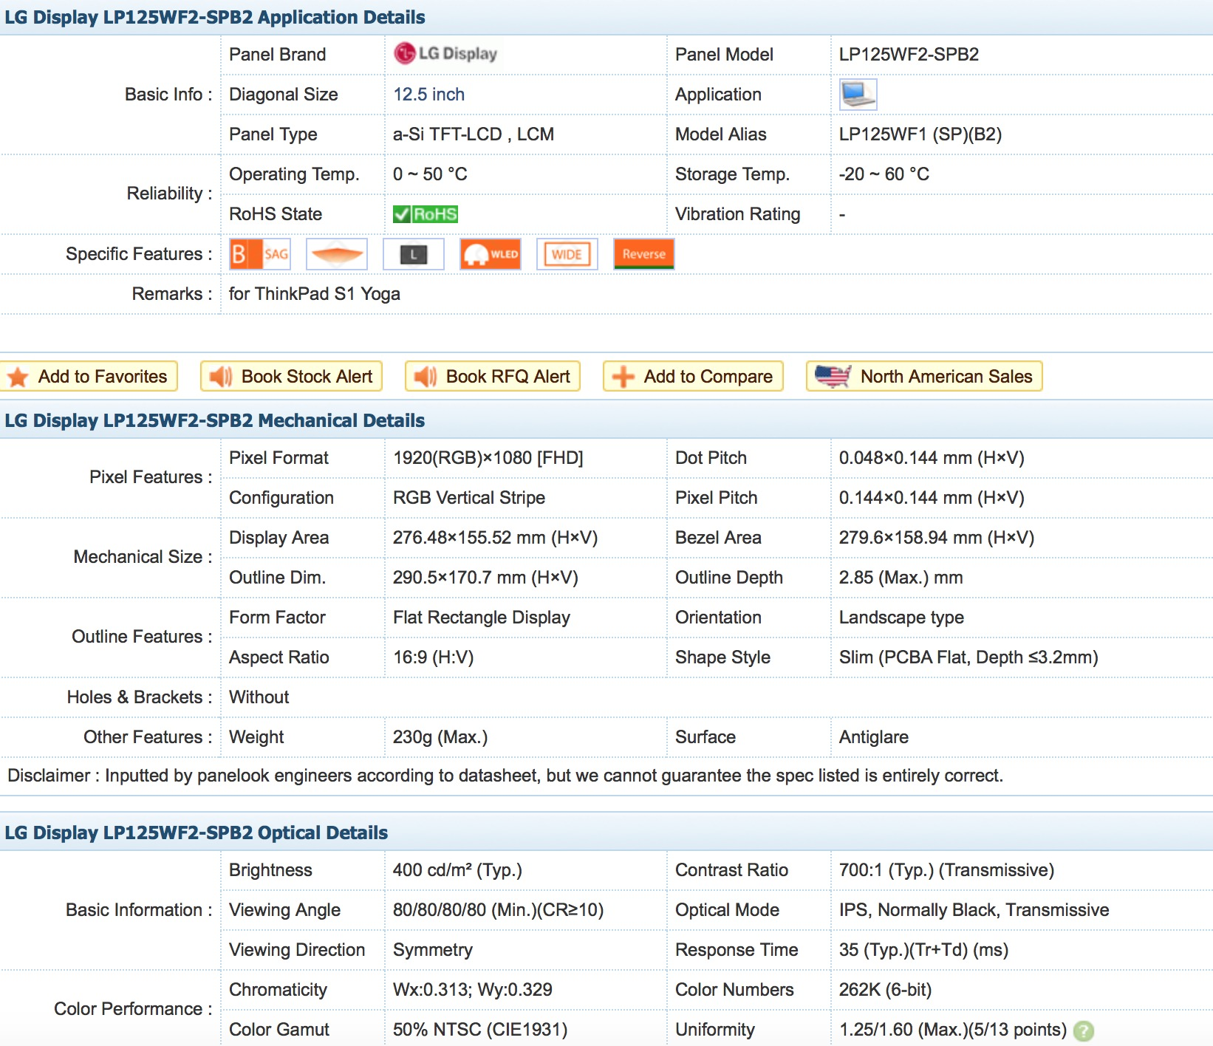Select IPS, Normally Black, Transmissive

[974, 910]
